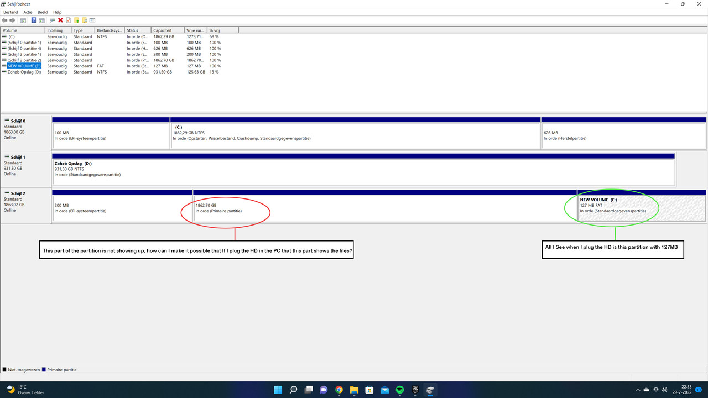The height and width of the screenshot is (398, 708).
Task: Click the show action pane toolbar icon
Action: click(42, 20)
